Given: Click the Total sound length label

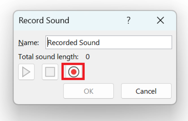Looking at the screenshot, I should (48, 57).
